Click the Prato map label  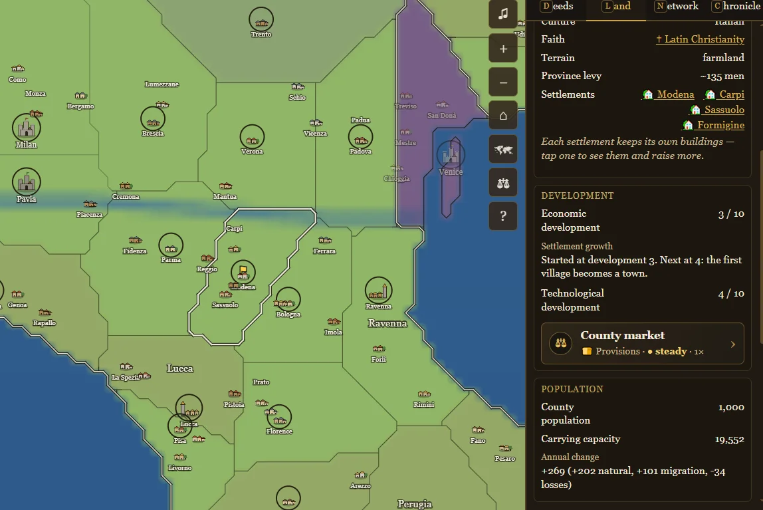coord(261,382)
